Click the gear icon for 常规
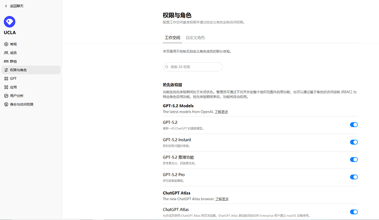The image size is (379, 220). pyautogui.click(x=6, y=44)
